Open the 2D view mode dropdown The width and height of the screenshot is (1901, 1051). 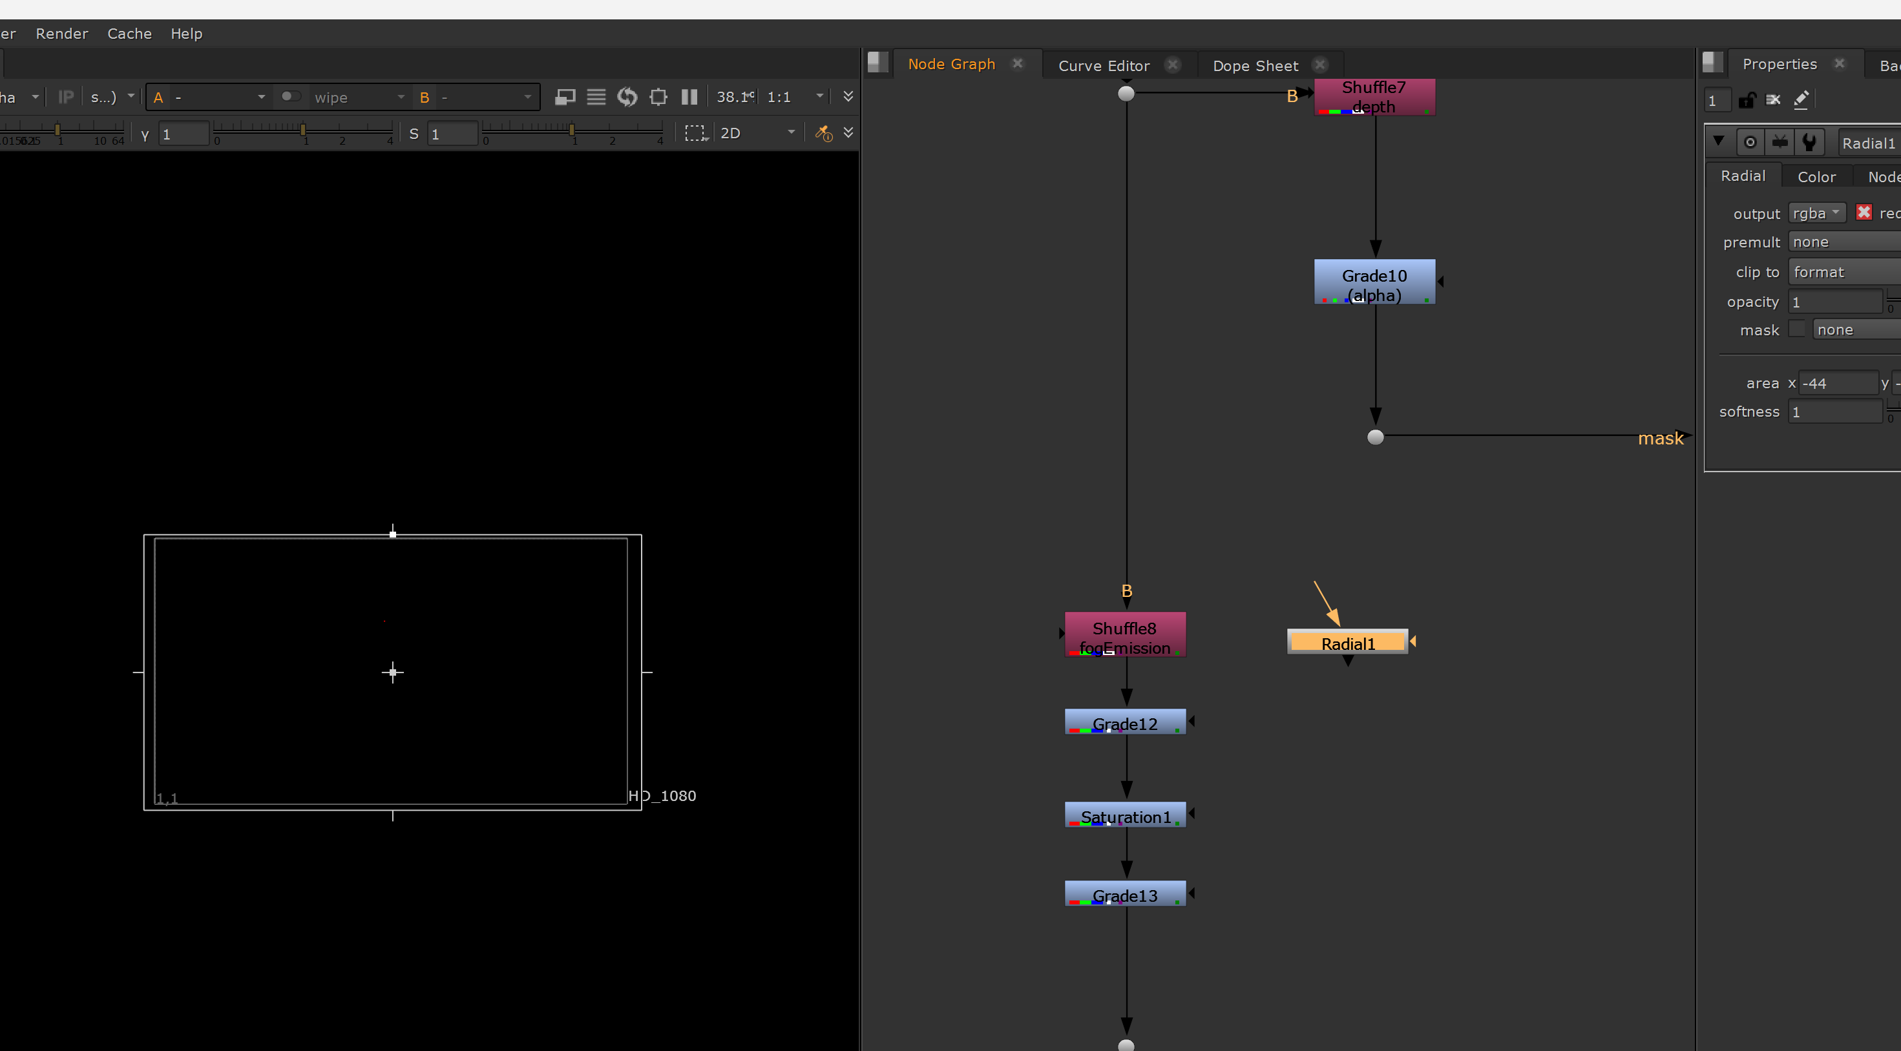[758, 133]
